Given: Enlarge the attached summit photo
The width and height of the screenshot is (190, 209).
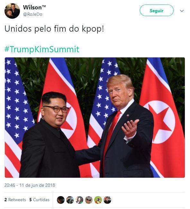Looking at the screenshot, I should tap(95, 117).
